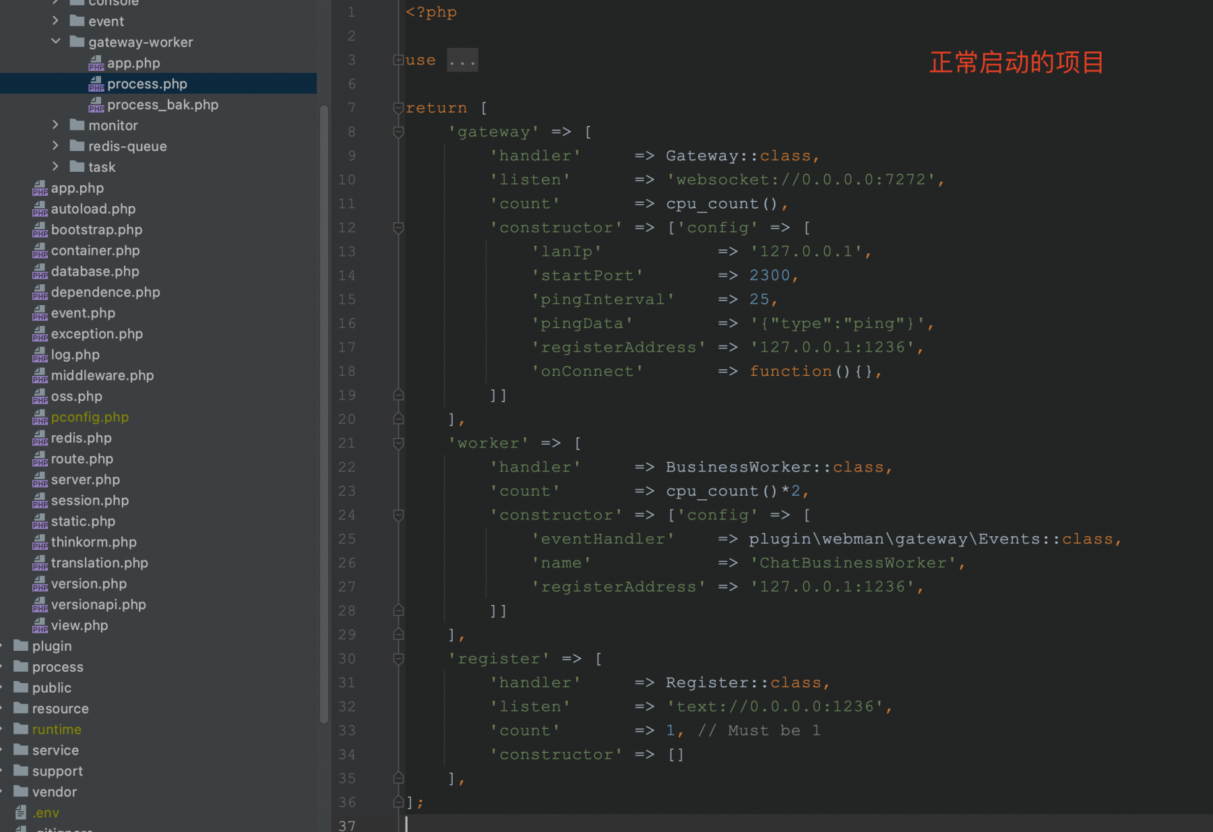
Task: Click the PHP file icon for version.php
Action: tap(40, 584)
